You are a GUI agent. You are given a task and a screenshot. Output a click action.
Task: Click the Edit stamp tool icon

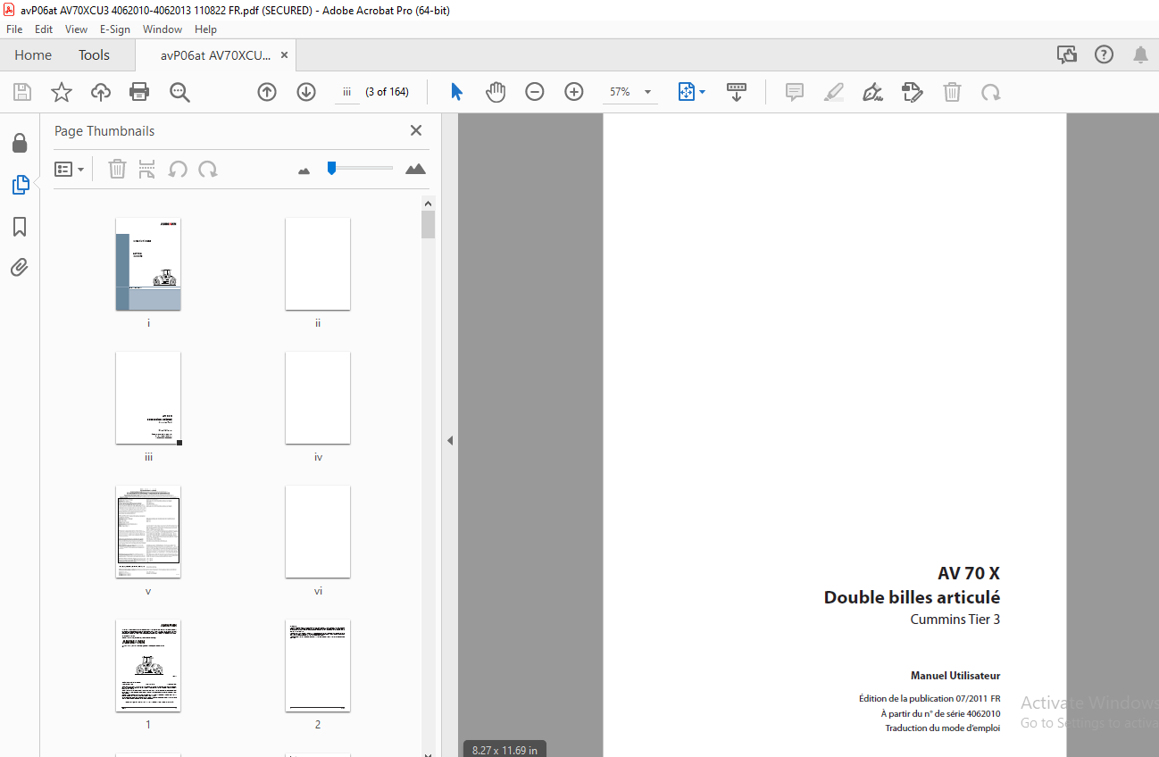pyautogui.click(x=913, y=92)
